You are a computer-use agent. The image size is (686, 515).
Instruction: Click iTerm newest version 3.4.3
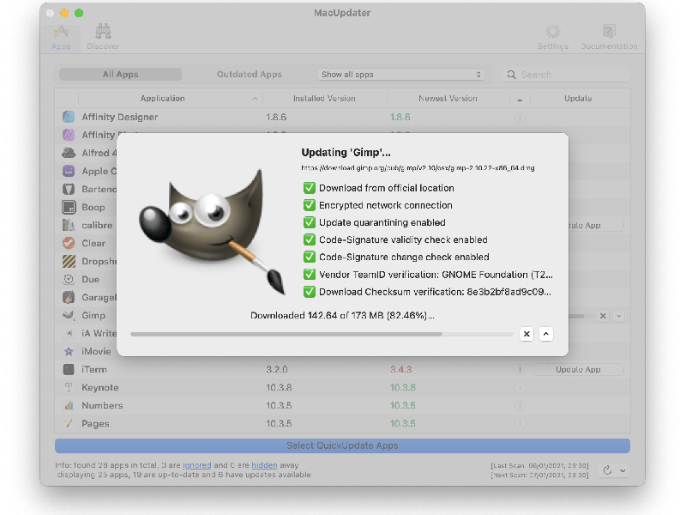[400, 370]
